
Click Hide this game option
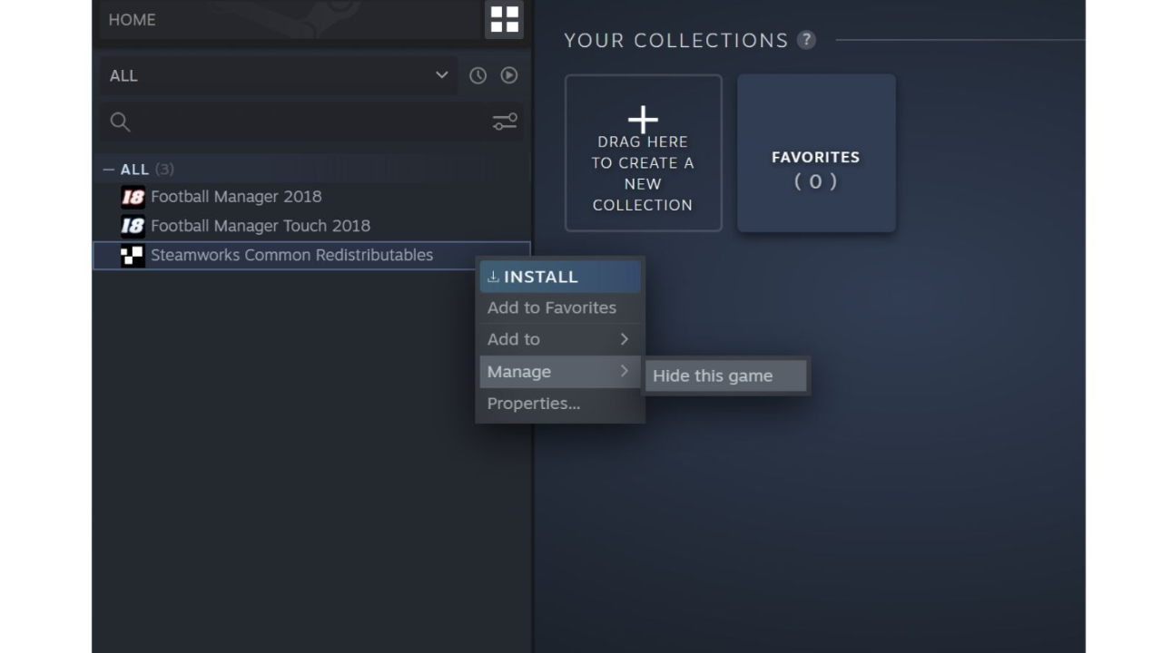(x=725, y=376)
